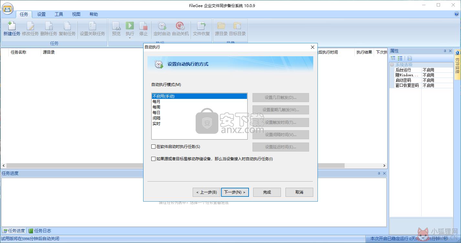Click 设置间隔时间(V) button
This screenshot has height=243, width=461.
coord(281,135)
